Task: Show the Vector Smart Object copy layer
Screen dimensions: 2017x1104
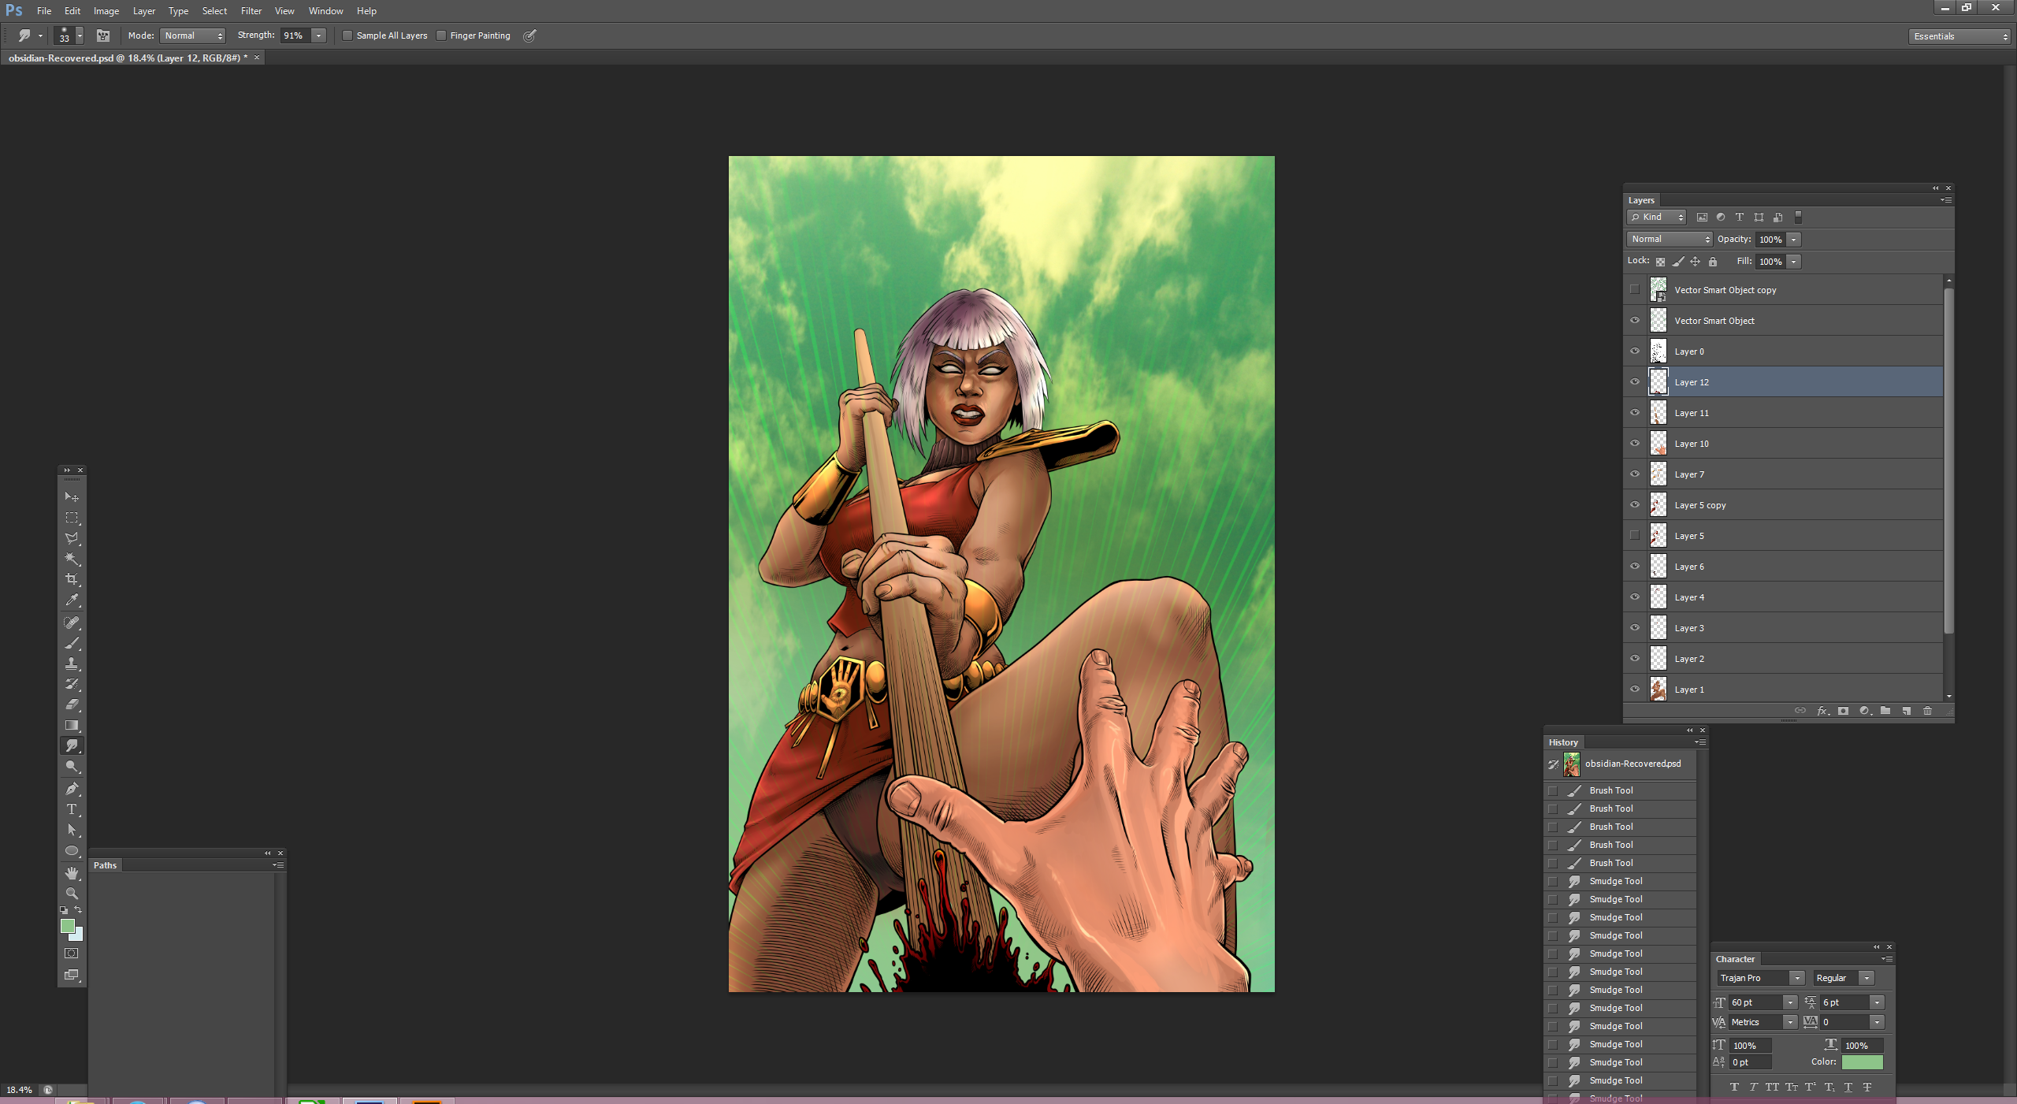Action: [1635, 290]
